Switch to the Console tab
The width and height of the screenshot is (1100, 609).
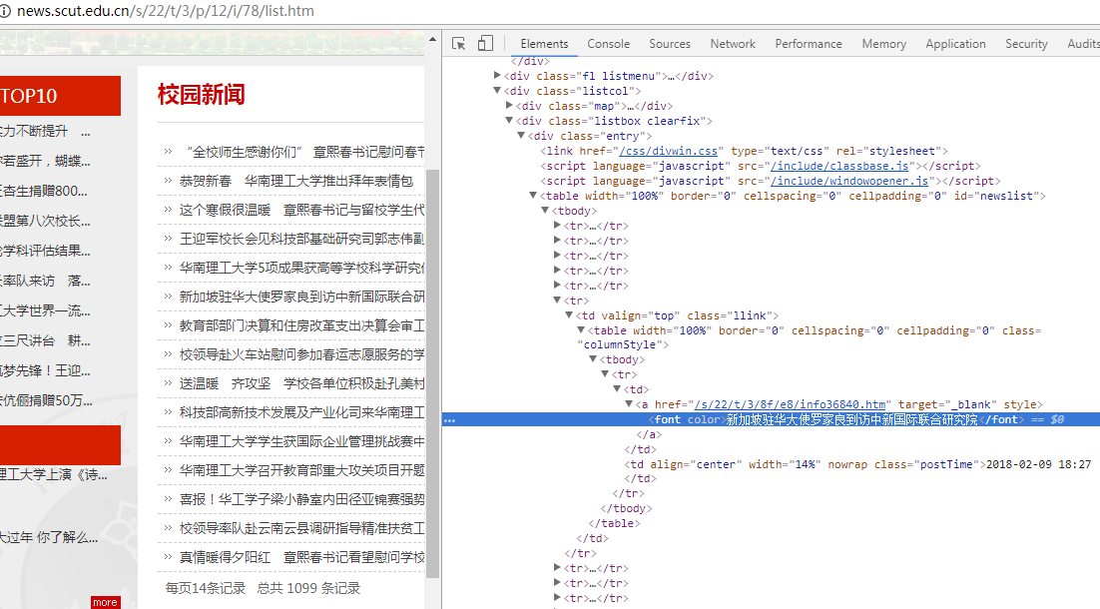point(608,44)
